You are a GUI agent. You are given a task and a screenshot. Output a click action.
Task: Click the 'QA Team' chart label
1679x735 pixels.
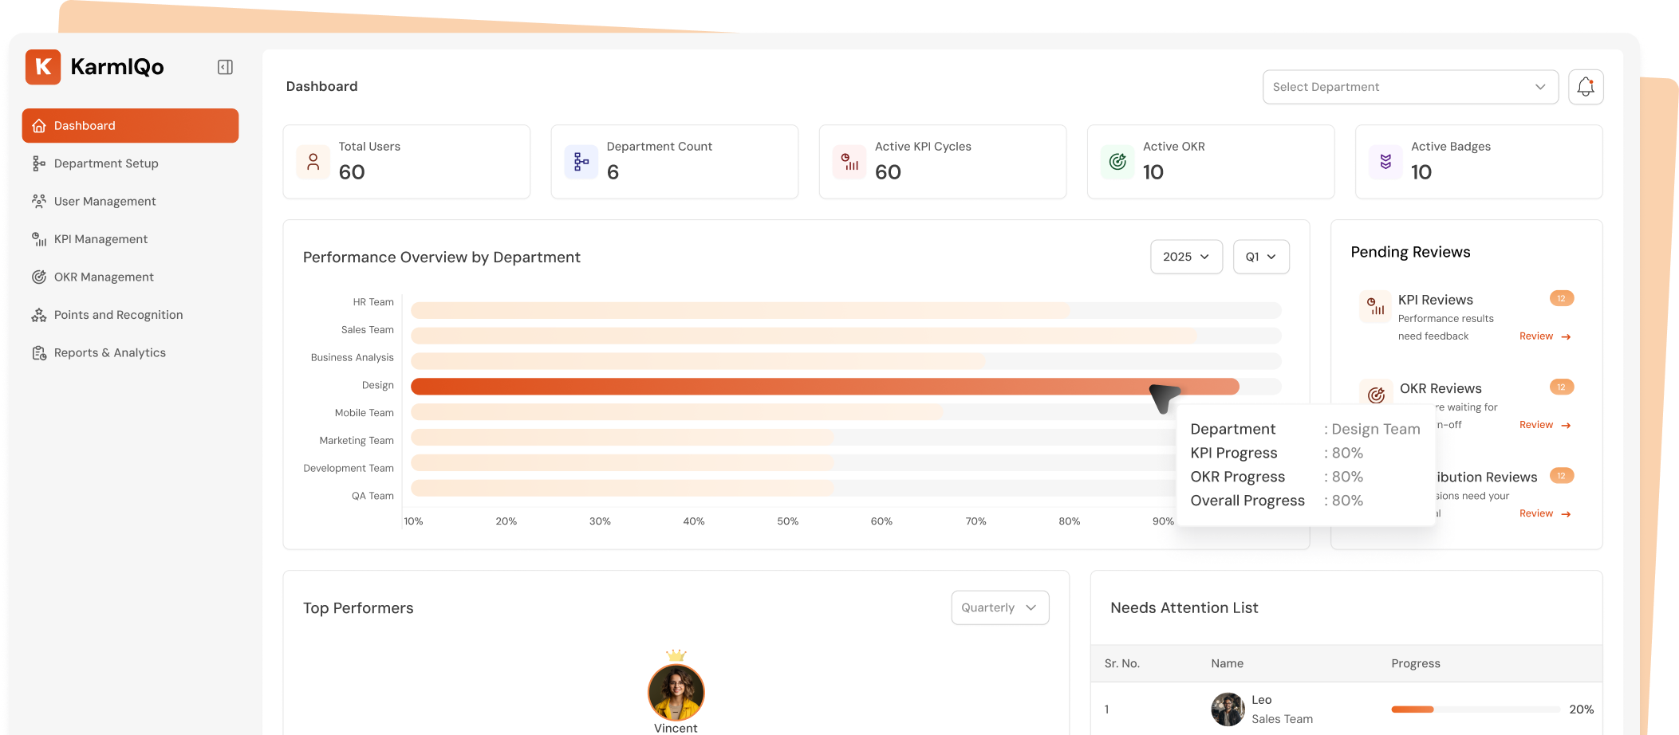pos(372,496)
